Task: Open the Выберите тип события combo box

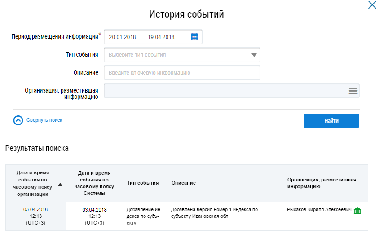Action: point(182,55)
